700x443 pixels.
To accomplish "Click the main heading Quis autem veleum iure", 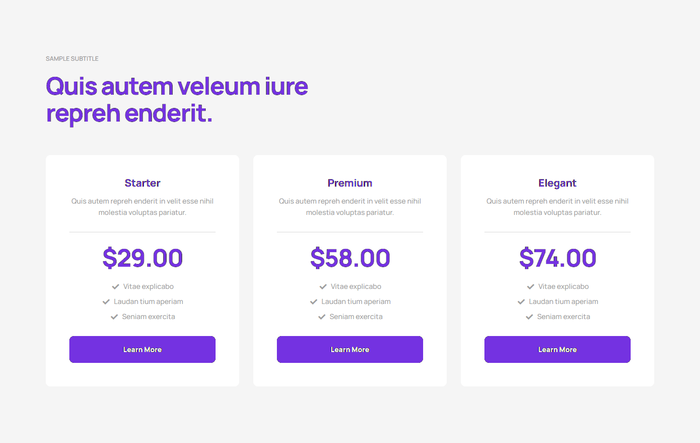I will coord(176,86).
